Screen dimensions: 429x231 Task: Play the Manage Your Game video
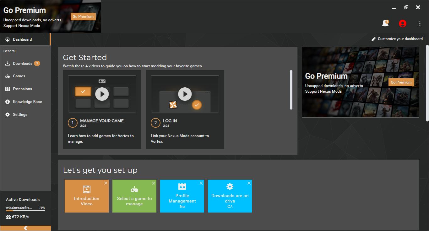[x=102, y=94]
